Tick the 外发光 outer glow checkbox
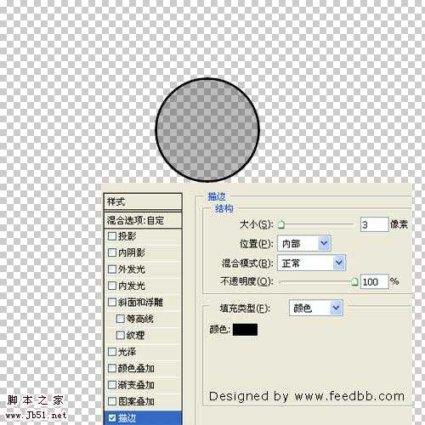This screenshot has height=425, width=425. point(112,269)
